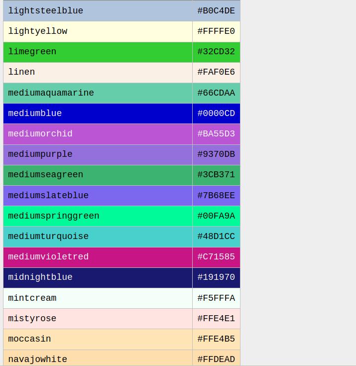
Task: Click the mediumturquoise color name
Action: pos(48,237)
